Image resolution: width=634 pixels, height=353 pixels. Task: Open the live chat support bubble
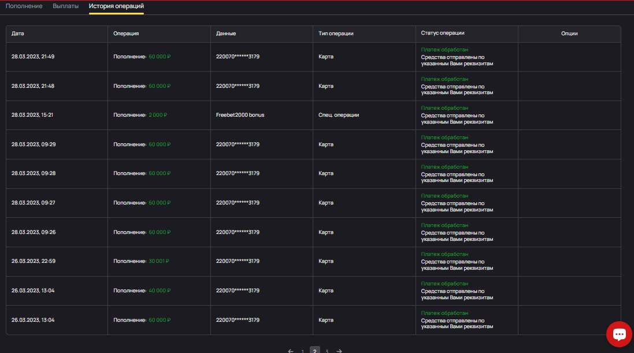tap(619, 334)
